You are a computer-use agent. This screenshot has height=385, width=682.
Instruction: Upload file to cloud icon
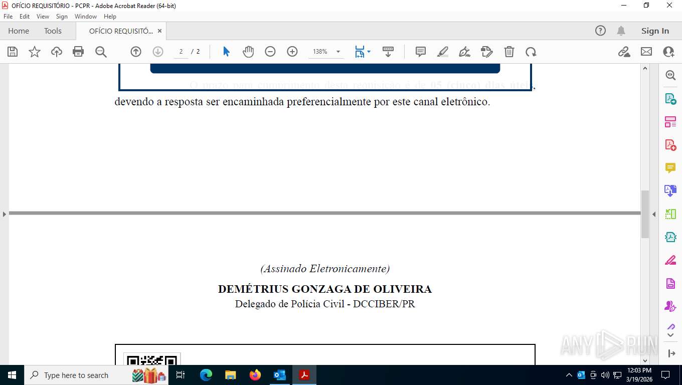coord(57,52)
